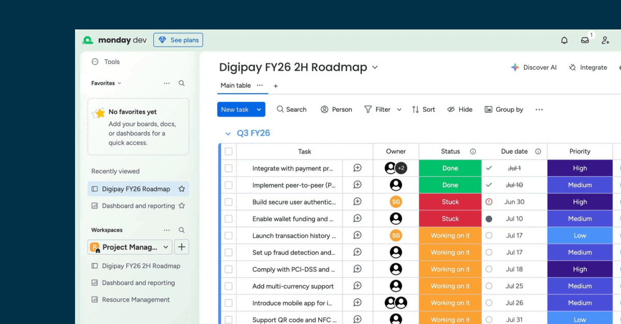The width and height of the screenshot is (621, 324).
Task: Check Launch transaction history checkbox
Action: click(229, 236)
